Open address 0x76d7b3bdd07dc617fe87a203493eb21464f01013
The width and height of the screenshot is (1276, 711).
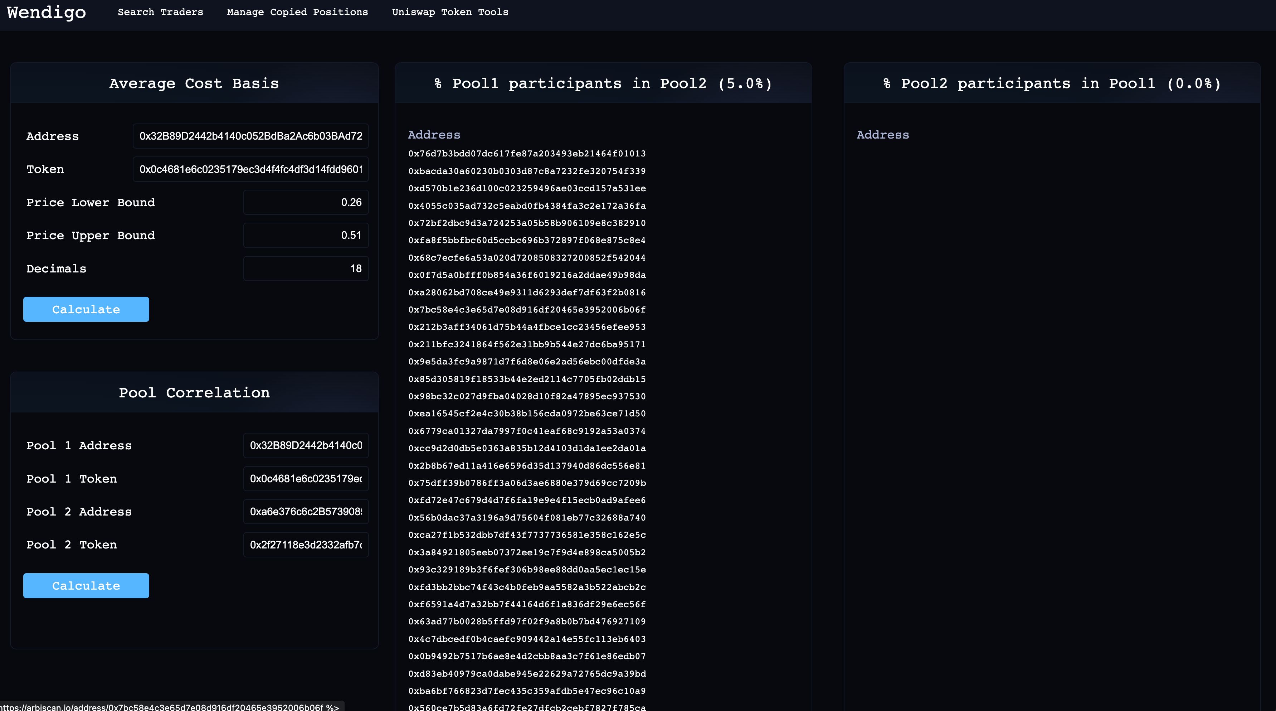pos(527,154)
